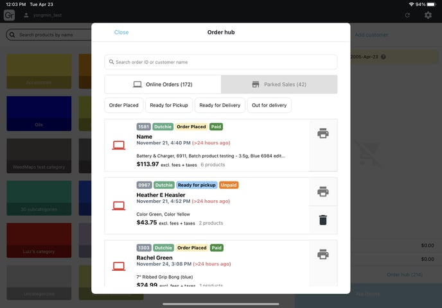Click laptop icon on Name order
This screenshot has width=442, height=308.
point(119,146)
